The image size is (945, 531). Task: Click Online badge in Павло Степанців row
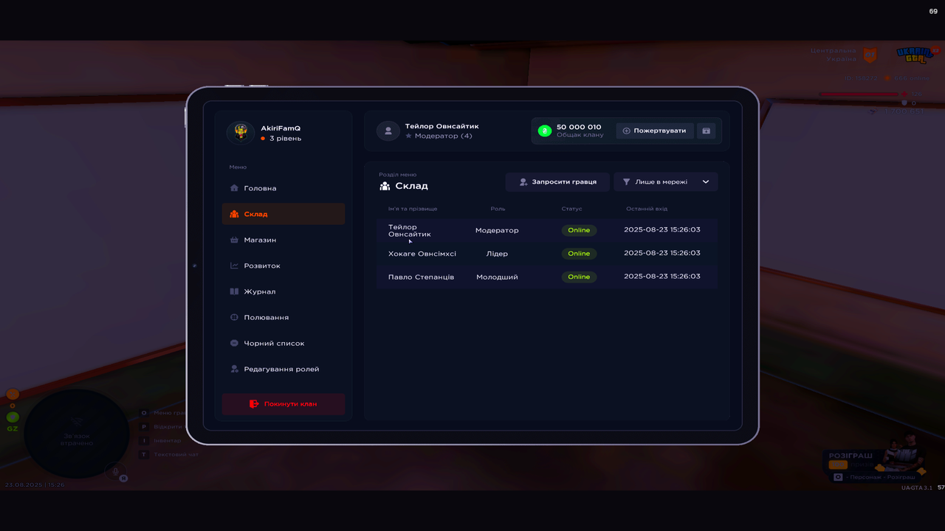(x=579, y=277)
